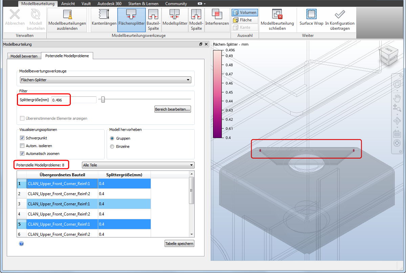The image size is (406, 273).
Task: Activate the Pan hand tool
Action: pyautogui.click(x=397, y=98)
